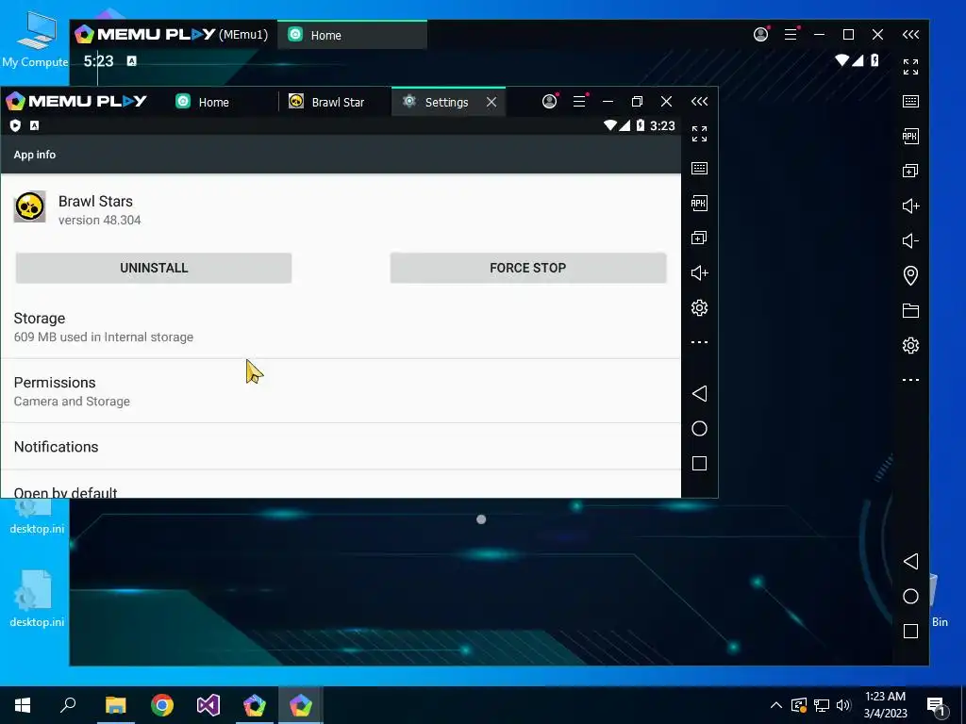Open taskbar clock showing 1:23 AM
Screen dimensions: 966x724
pyautogui.click(x=885, y=705)
